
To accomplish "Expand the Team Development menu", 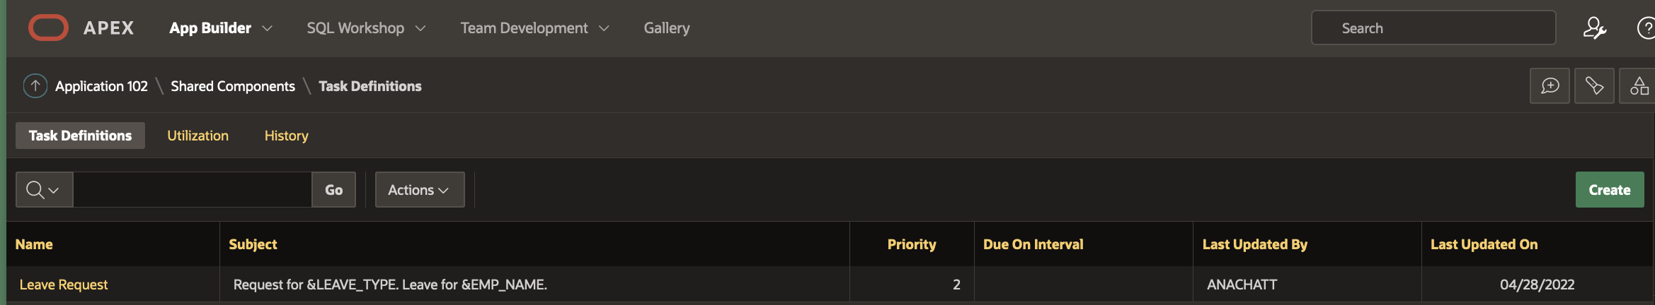I will coord(534,28).
